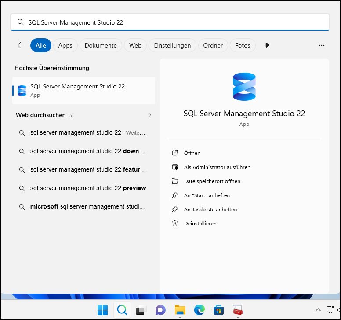This screenshot has width=341, height=320.
Task: Switch to the Apps filter tab
Action: 65,45
